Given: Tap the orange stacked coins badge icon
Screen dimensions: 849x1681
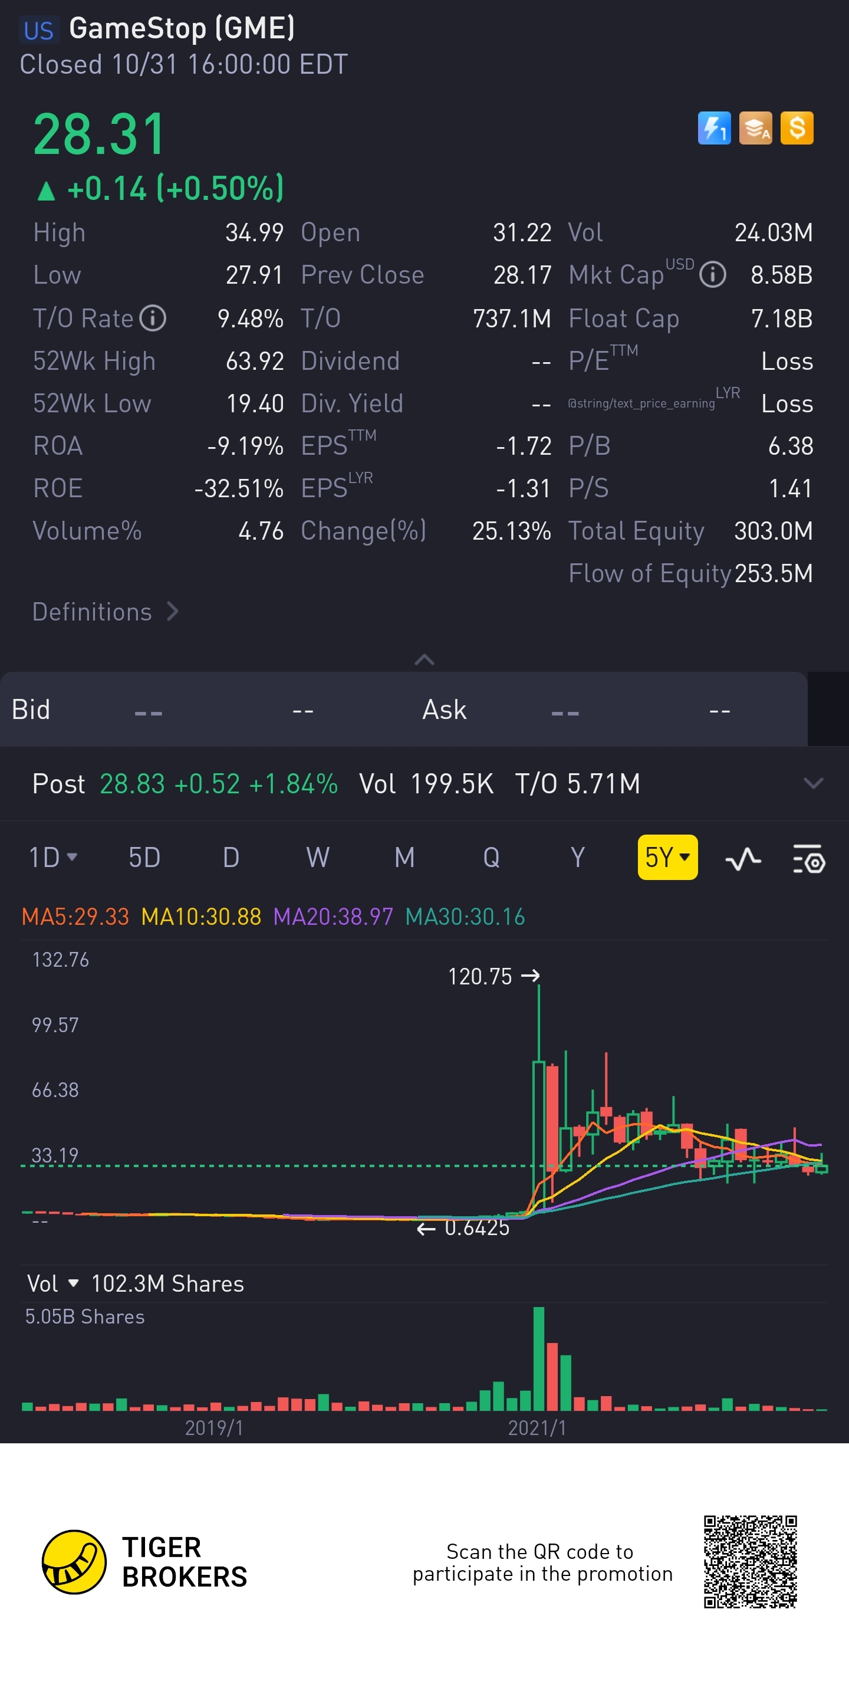Looking at the screenshot, I should tap(755, 128).
